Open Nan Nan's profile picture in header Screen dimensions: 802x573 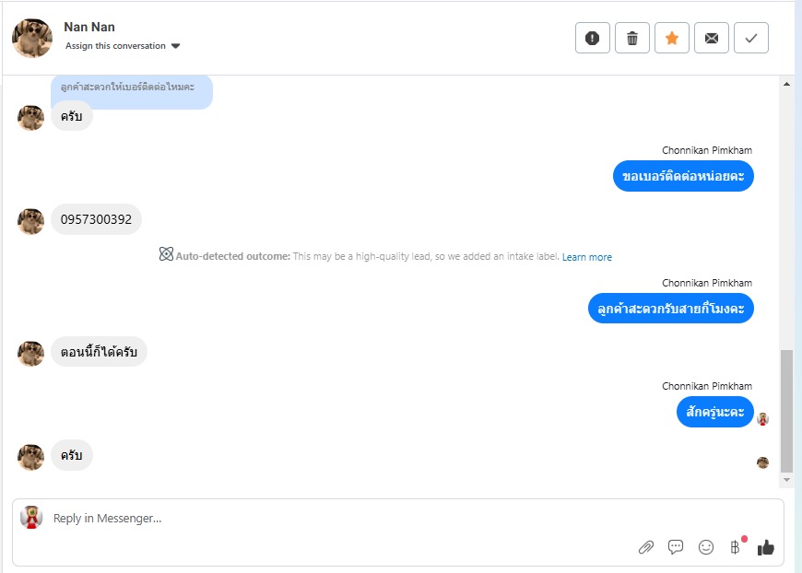tap(32, 38)
